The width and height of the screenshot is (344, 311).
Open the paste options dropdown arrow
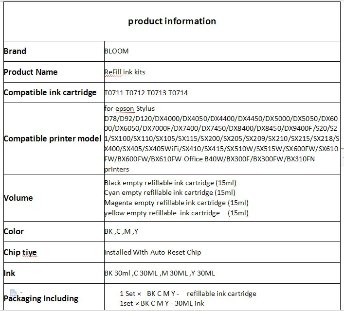tap(21, 293)
